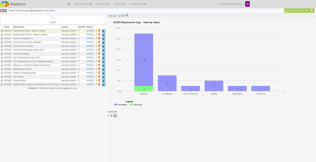Image resolution: width=316 pixels, height=162 pixels.
Task: Click the Delivered legend color swatch
Action: (131, 105)
